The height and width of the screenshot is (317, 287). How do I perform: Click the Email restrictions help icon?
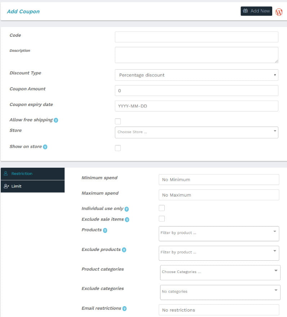(124, 308)
